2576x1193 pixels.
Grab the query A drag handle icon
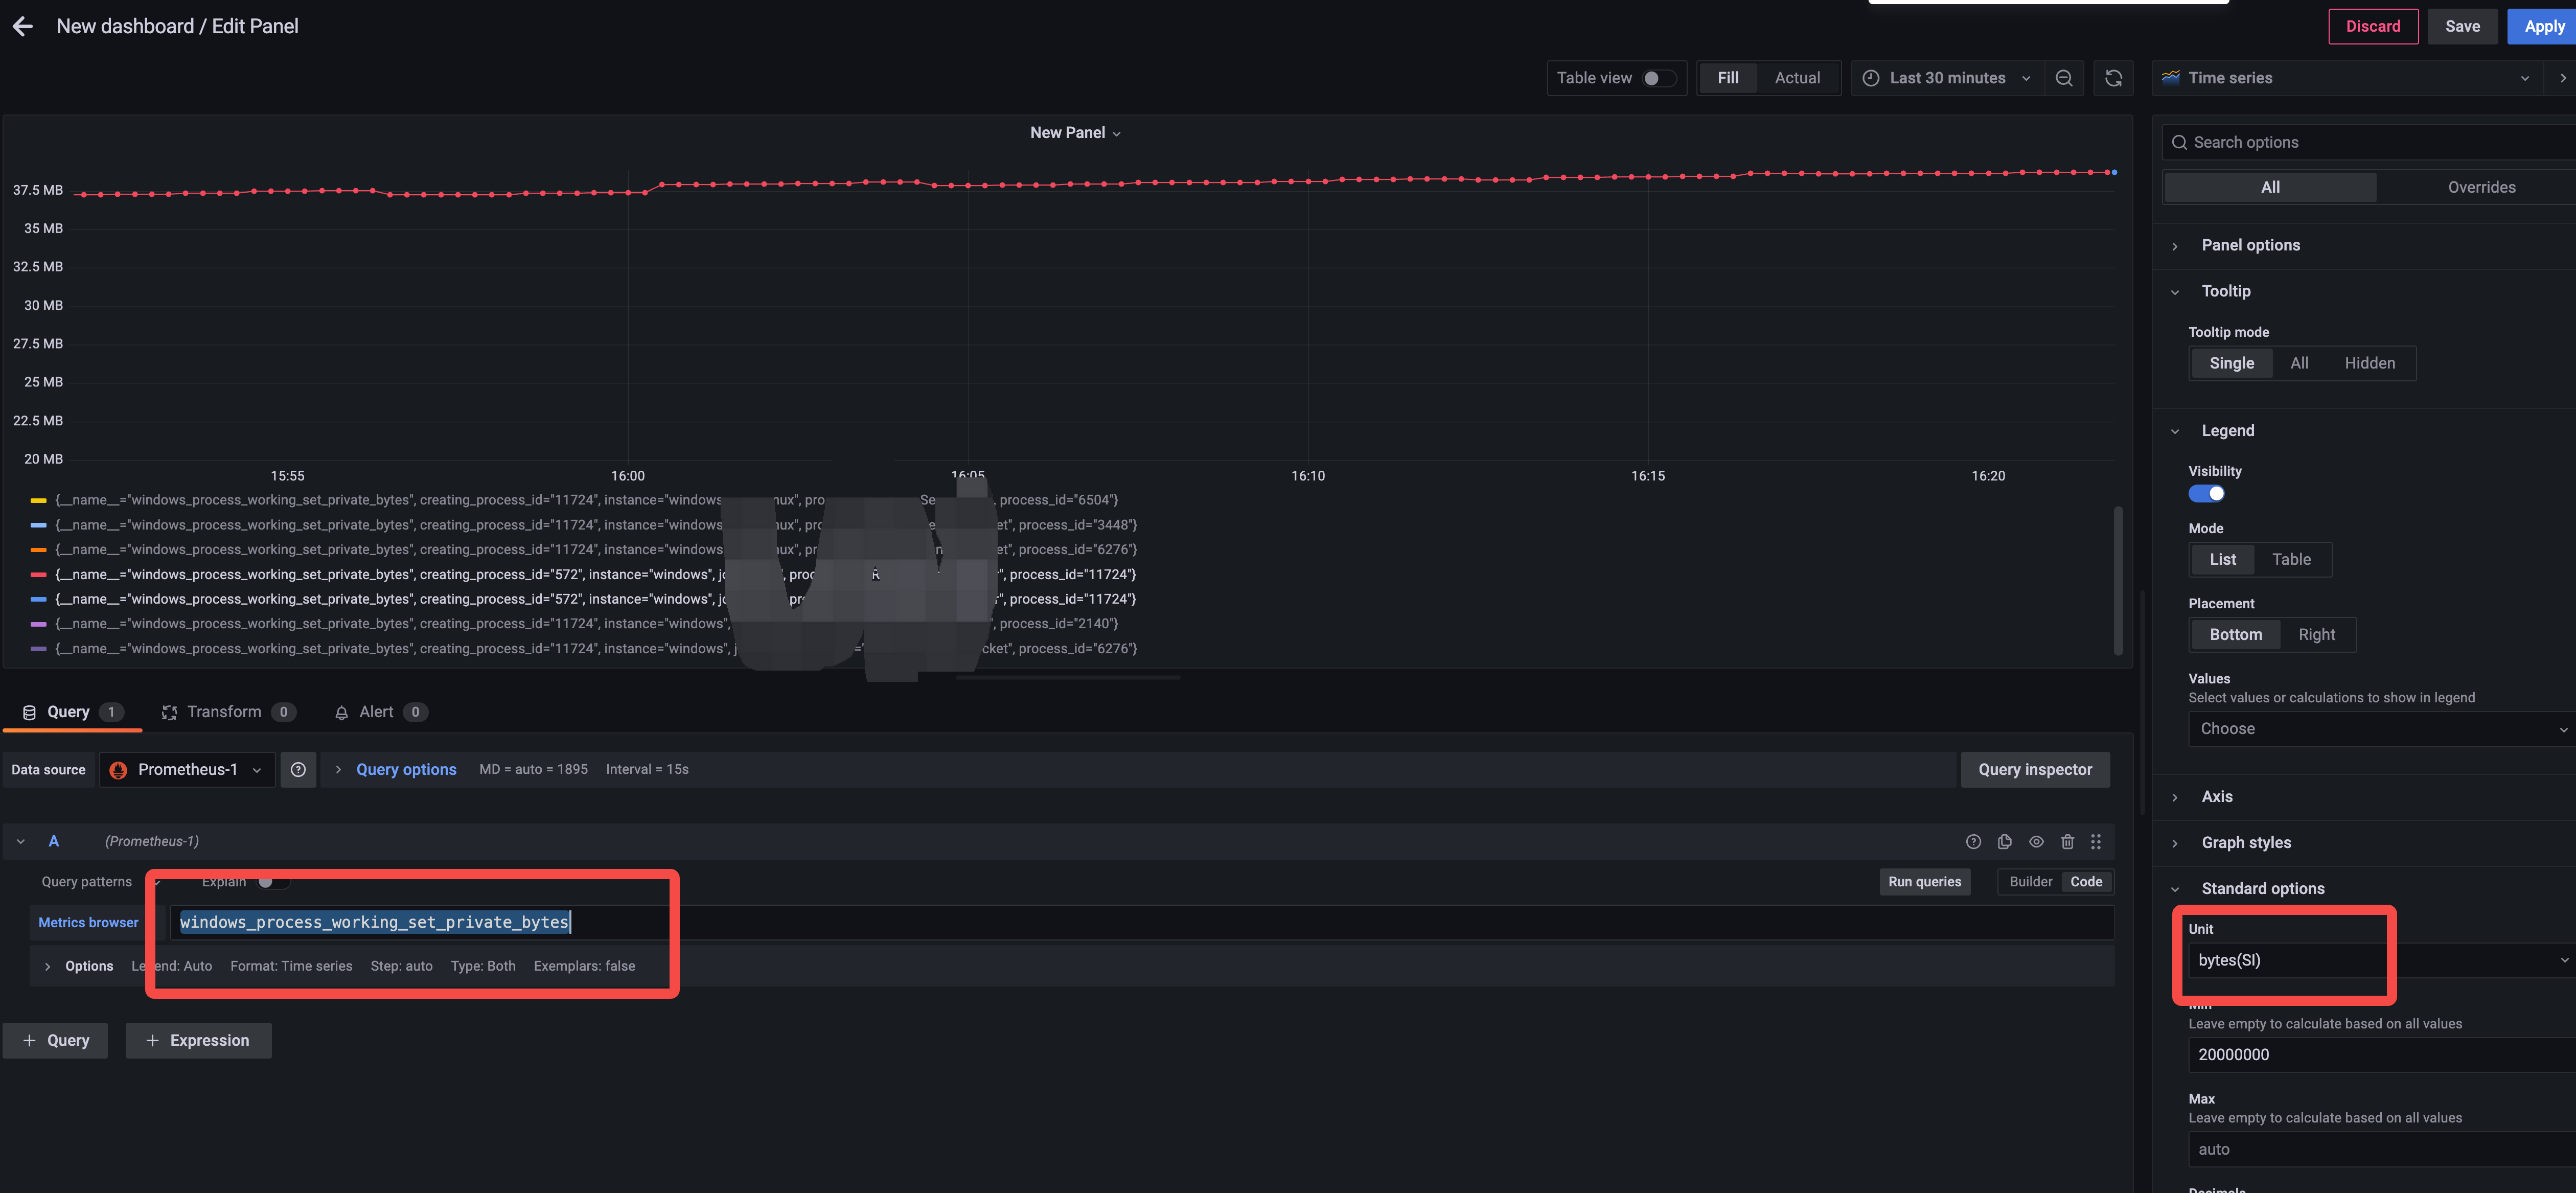click(2096, 842)
